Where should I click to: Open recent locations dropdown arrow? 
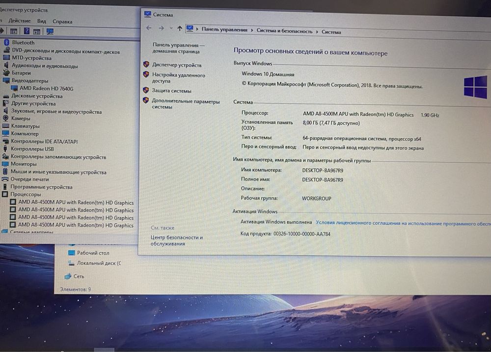click(x=171, y=28)
